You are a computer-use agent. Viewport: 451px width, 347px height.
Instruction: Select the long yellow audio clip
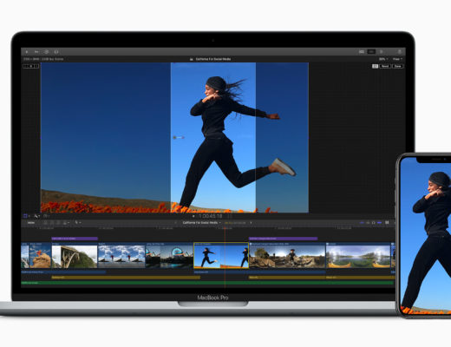(x=126, y=278)
